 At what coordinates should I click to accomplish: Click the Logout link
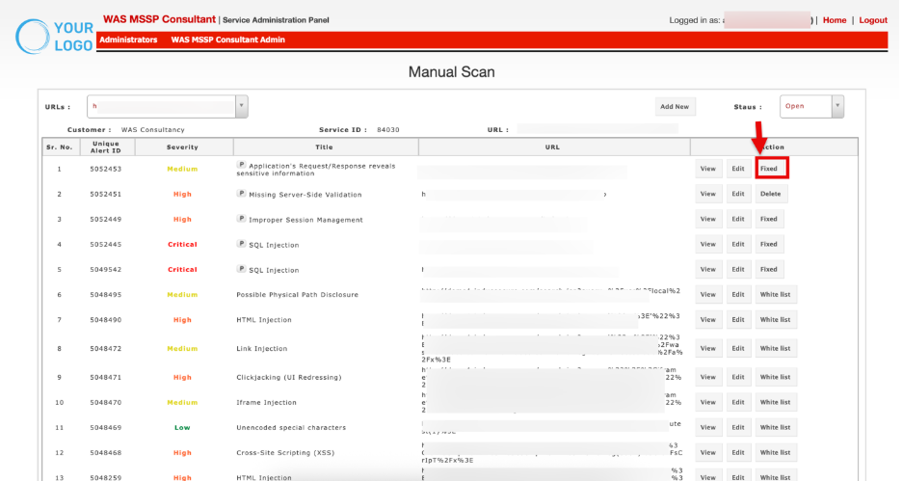[873, 20]
